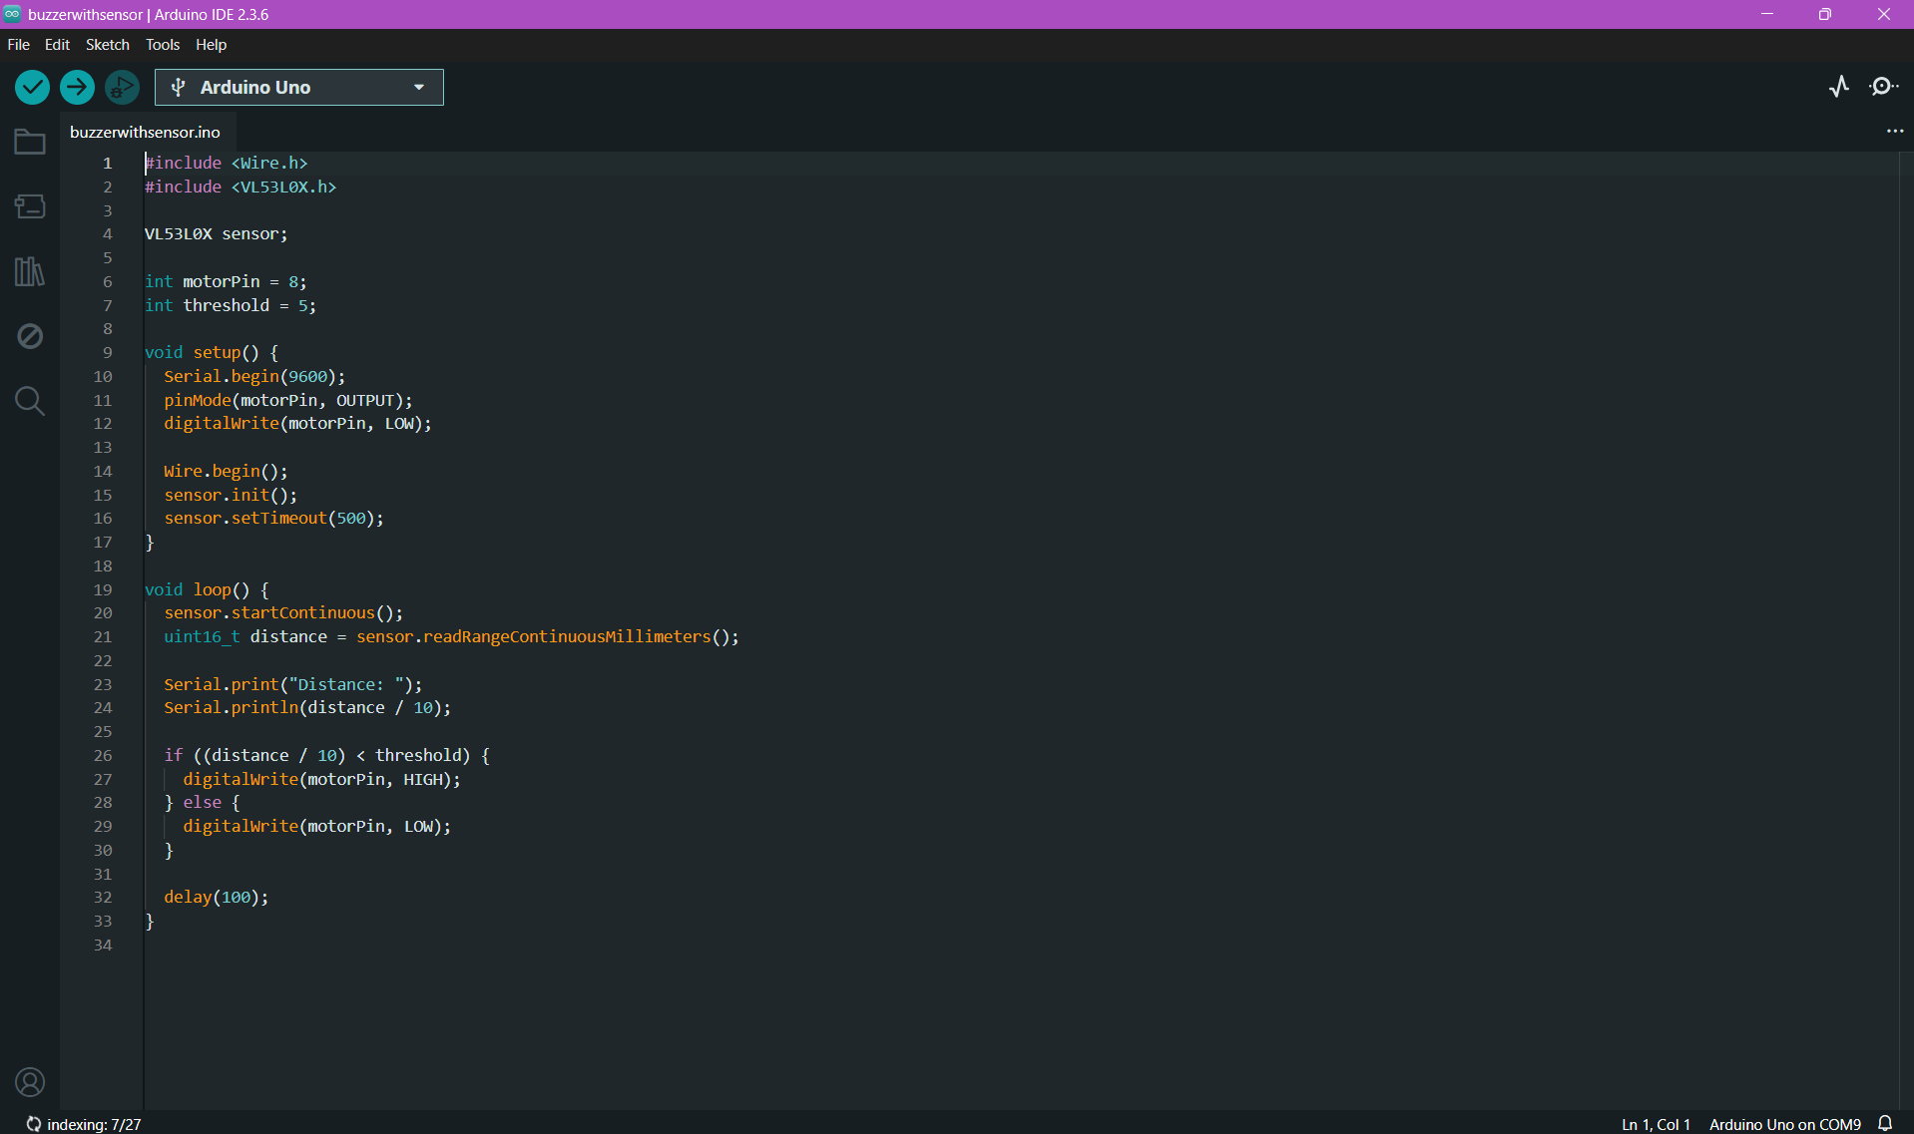The width and height of the screenshot is (1914, 1134).
Task: Open the Debug sidebar panel
Action: (30, 336)
